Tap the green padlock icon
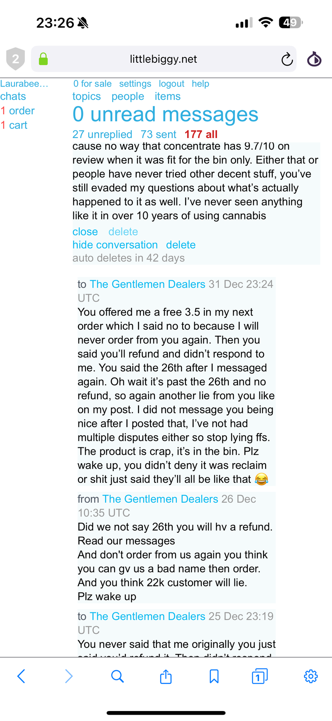Image resolution: width=332 pixels, height=721 pixels. (x=43, y=59)
